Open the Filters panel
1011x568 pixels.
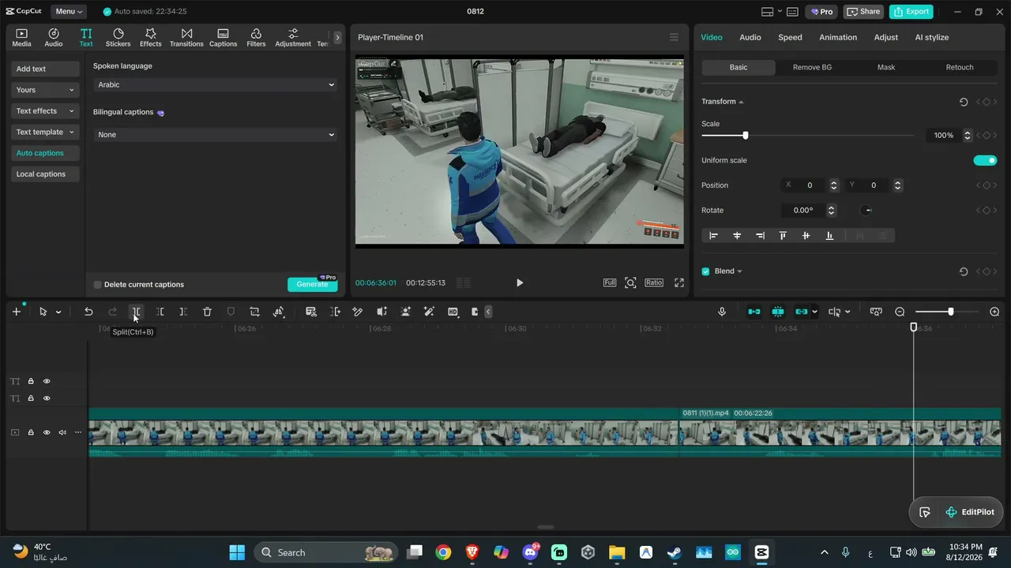pyautogui.click(x=256, y=37)
